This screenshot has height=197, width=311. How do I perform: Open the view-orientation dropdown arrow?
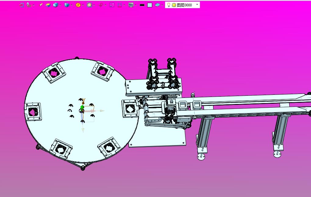(71, 5)
